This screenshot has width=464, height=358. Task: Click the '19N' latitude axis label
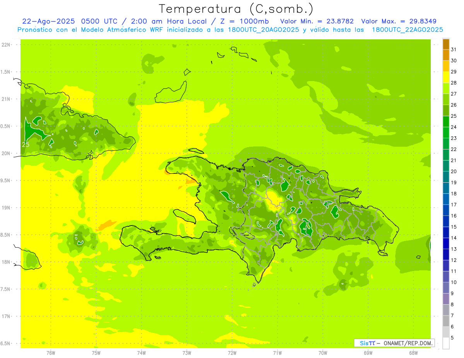click(6, 207)
